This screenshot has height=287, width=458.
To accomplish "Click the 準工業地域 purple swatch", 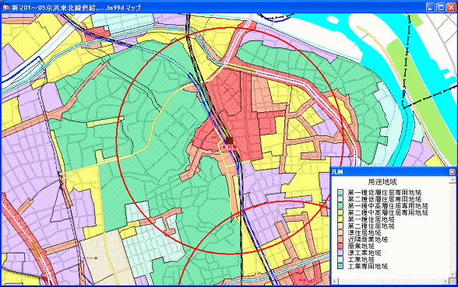I will point(340,253).
